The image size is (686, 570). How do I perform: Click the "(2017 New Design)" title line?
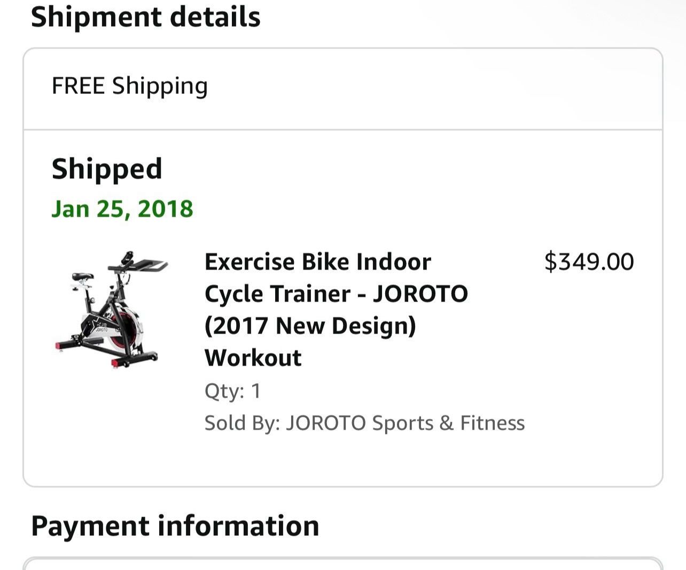(x=310, y=326)
